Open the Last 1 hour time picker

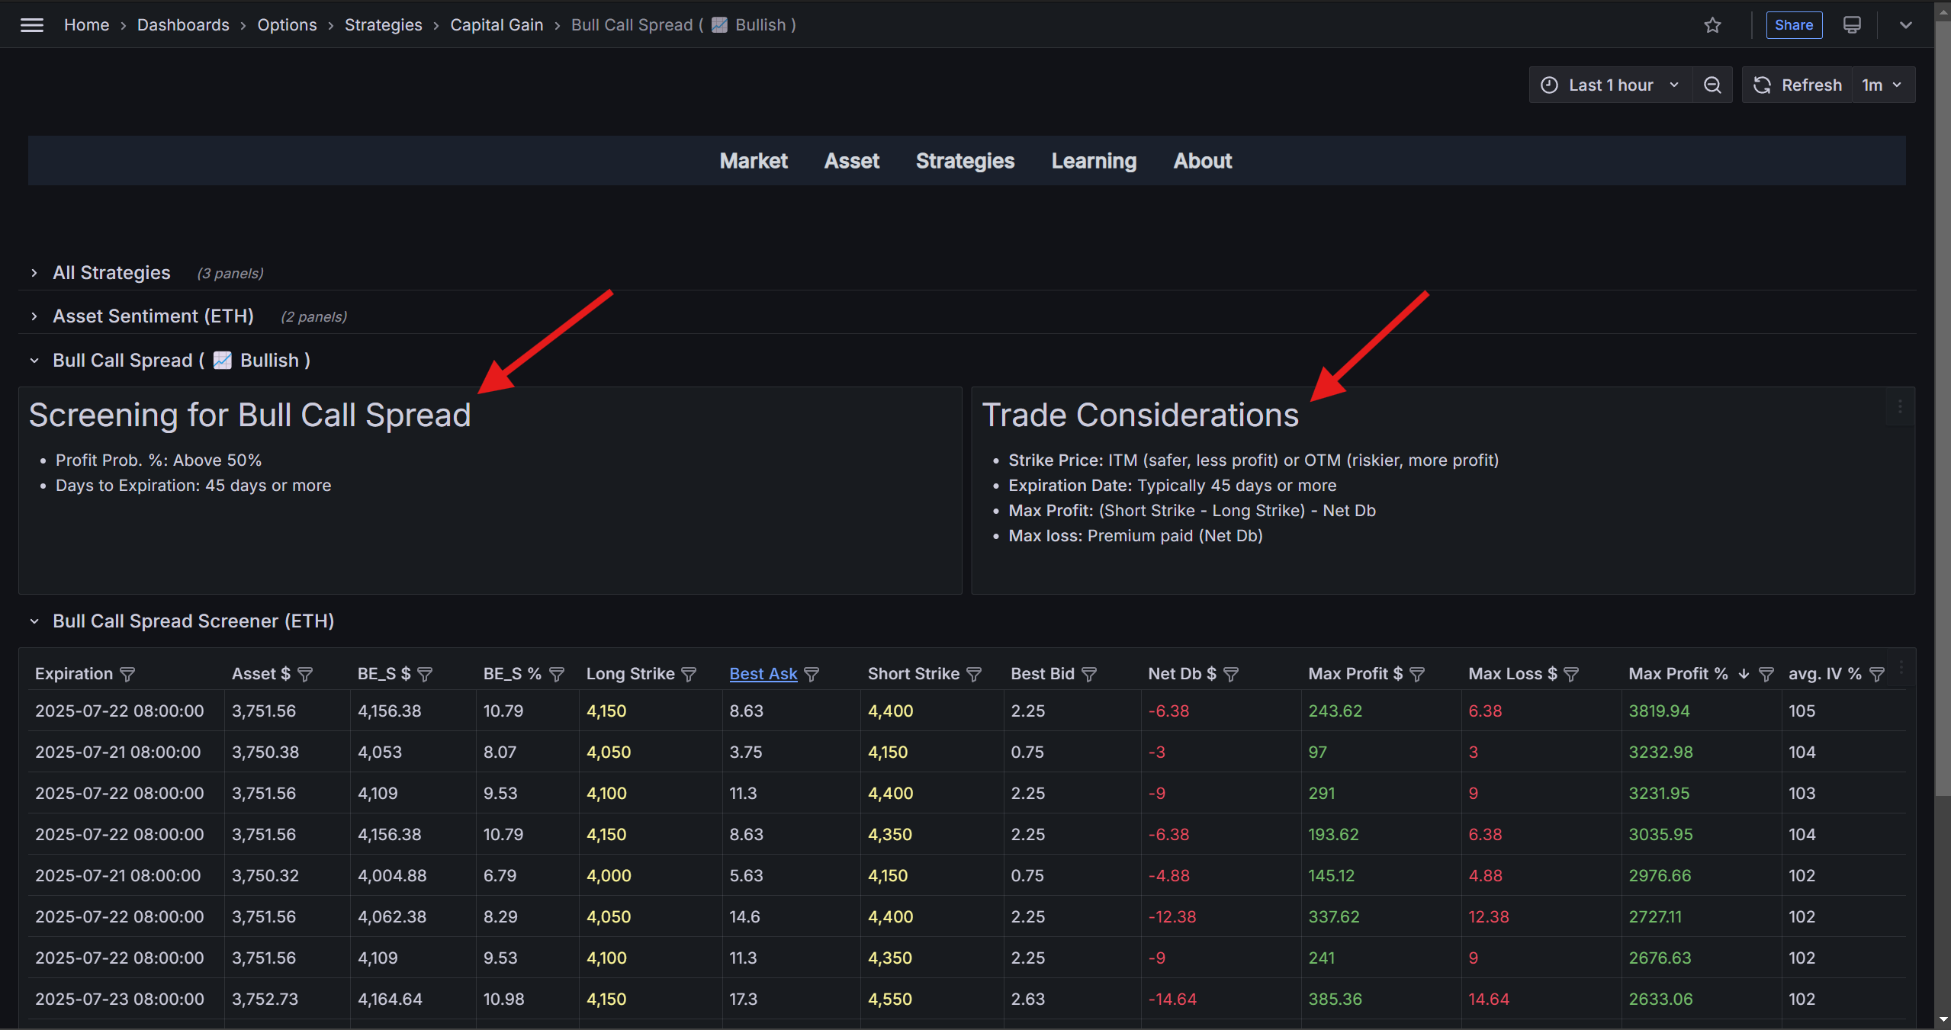[x=1610, y=85]
